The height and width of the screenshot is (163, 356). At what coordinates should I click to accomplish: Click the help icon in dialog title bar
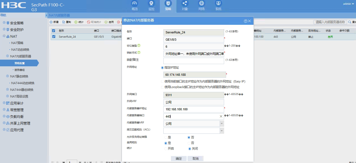[246, 21]
